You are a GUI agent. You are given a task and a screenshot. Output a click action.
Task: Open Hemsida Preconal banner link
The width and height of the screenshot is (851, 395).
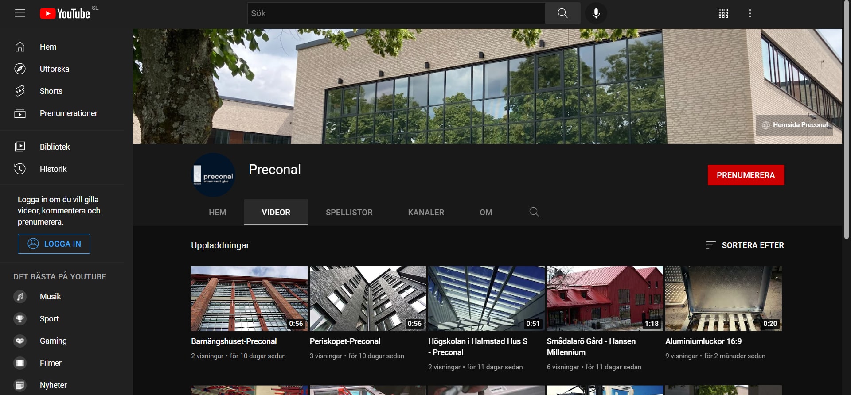point(795,125)
